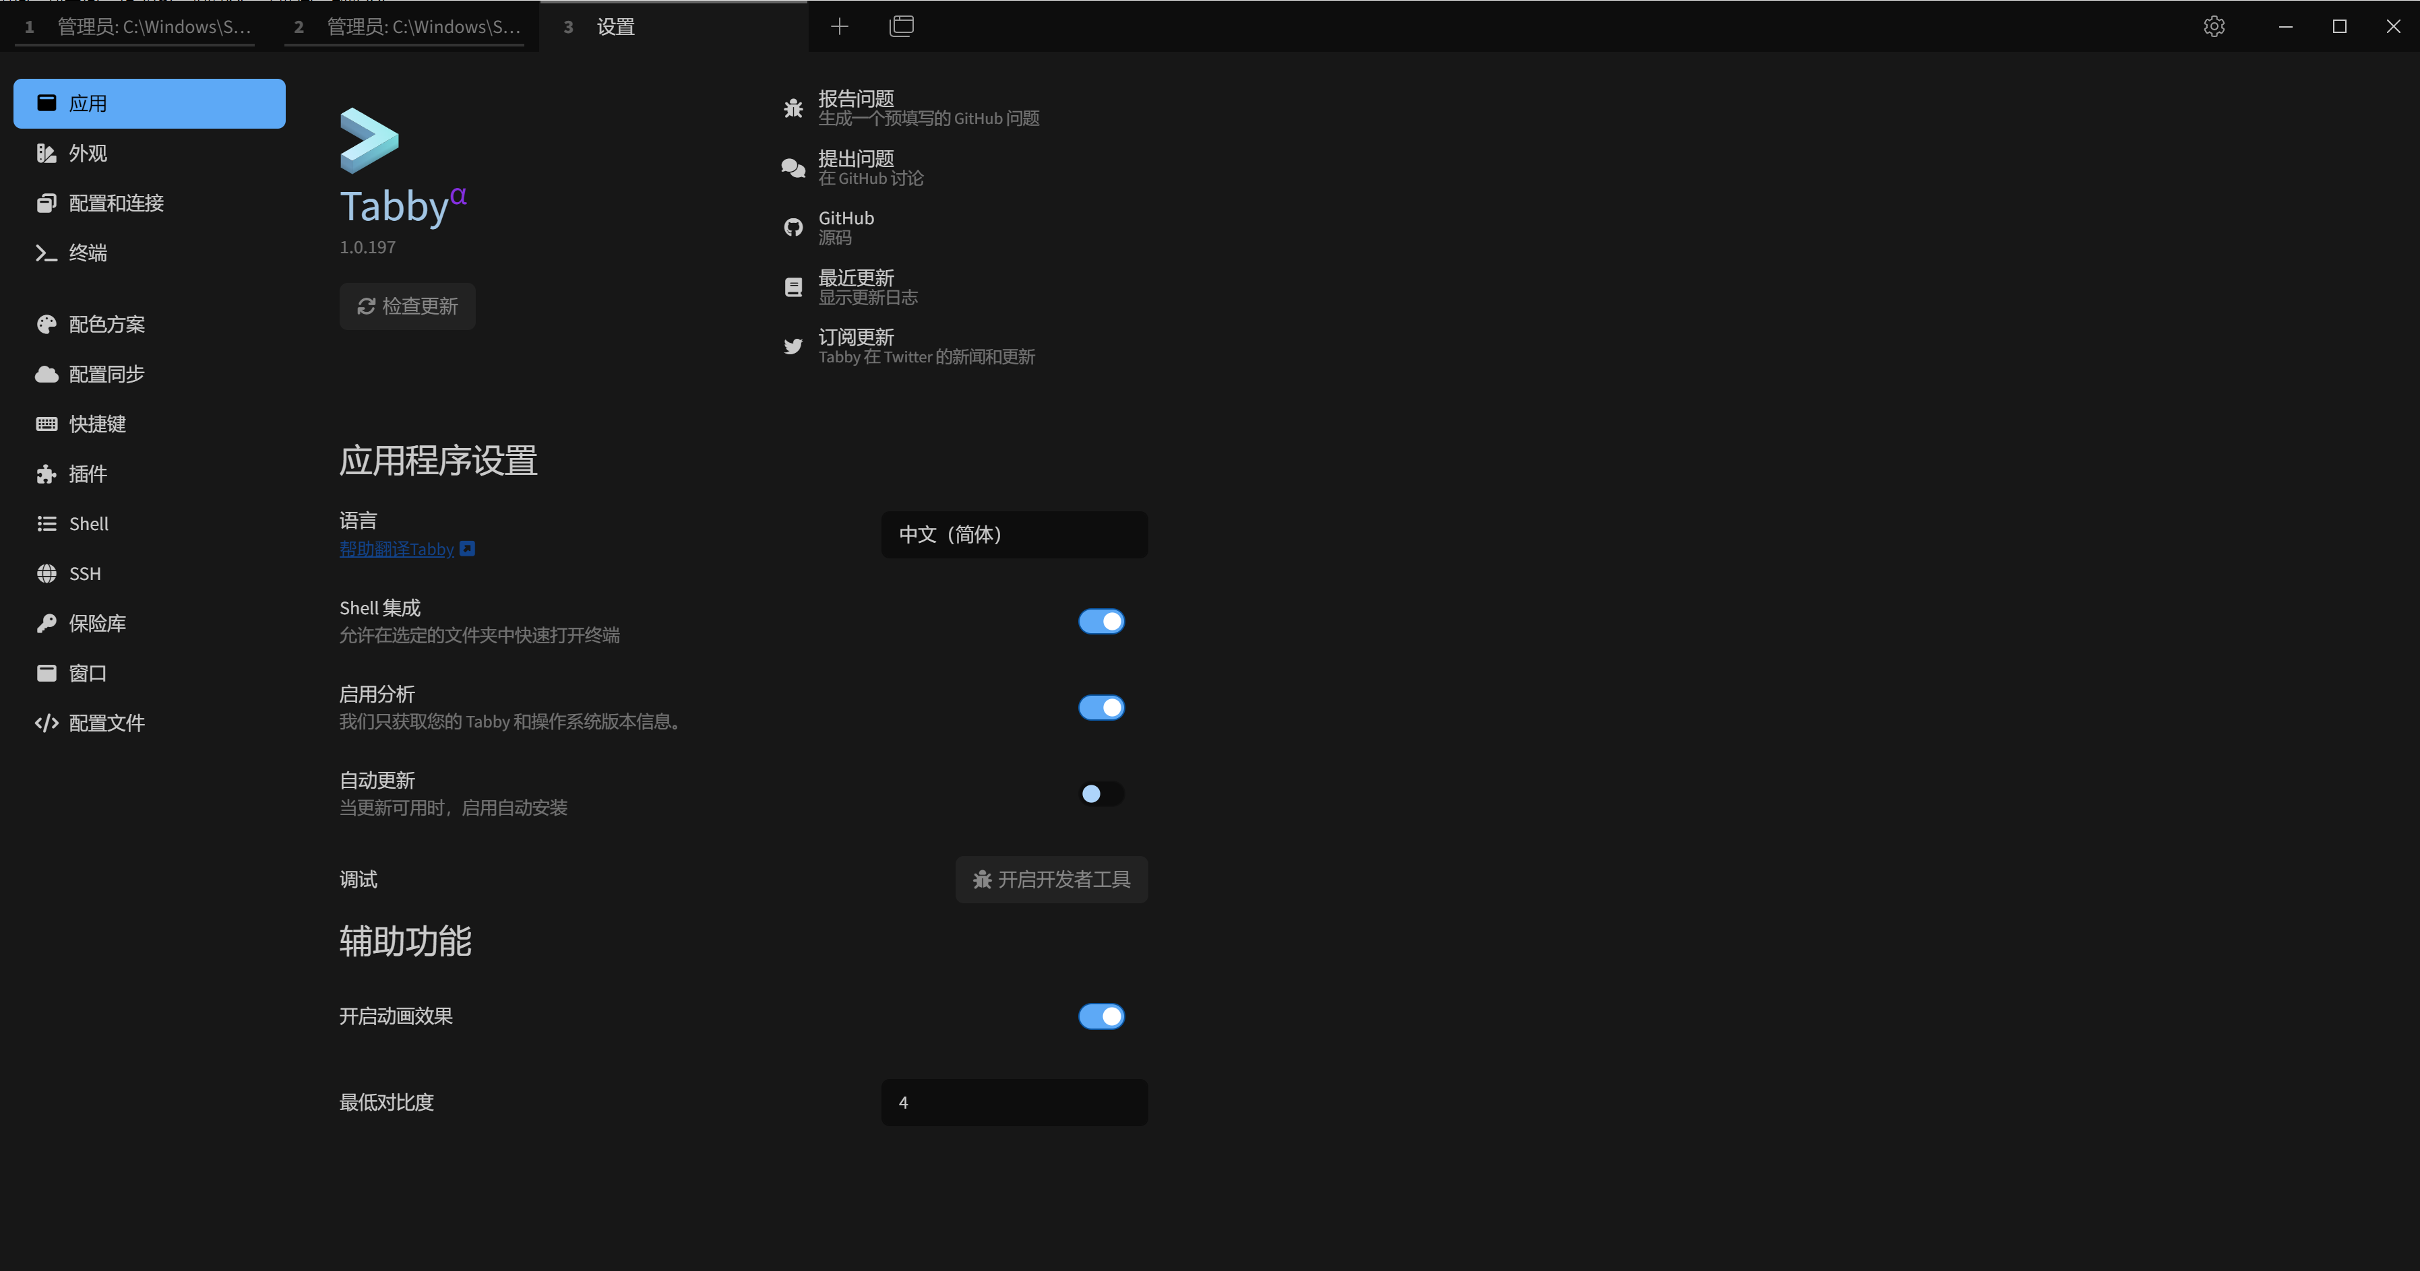The width and height of the screenshot is (2420, 1271).
Task: Open the 语言 dropdown showing 中文（简体）
Action: (x=1015, y=535)
